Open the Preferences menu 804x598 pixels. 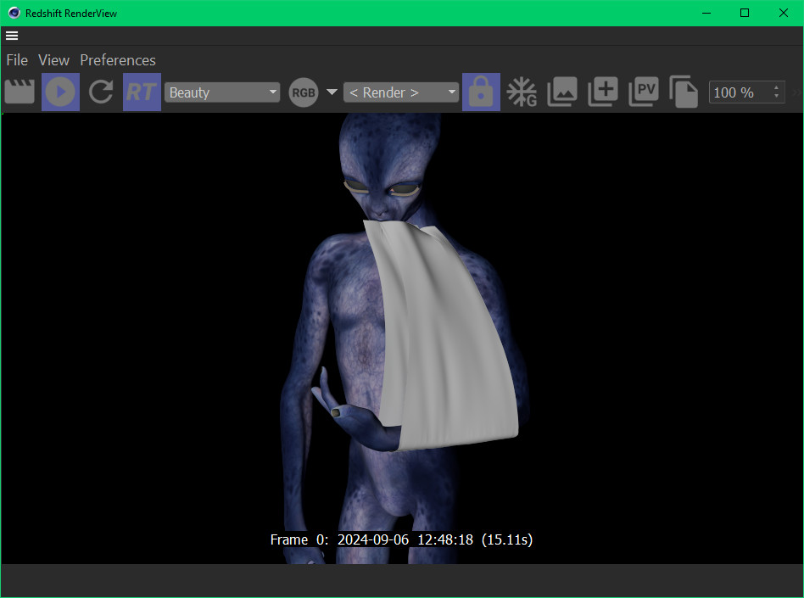click(x=118, y=60)
